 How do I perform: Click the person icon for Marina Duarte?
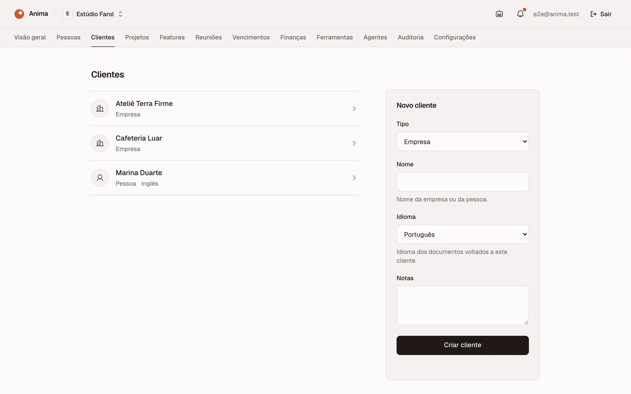[x=100, y=178]
